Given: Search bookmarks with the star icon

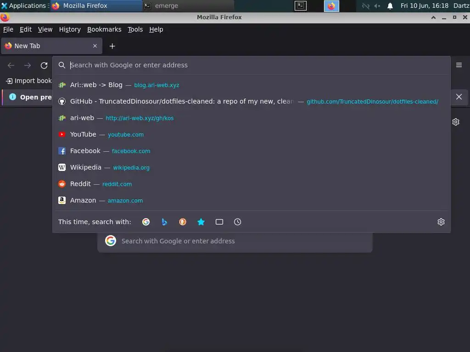Looking at the screenshot, I should [x=201, y=222].
